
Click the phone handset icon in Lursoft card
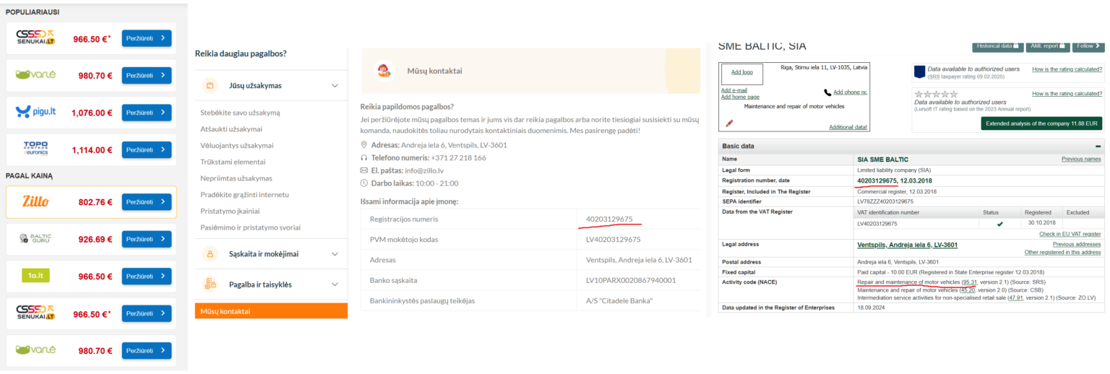coord(827,92)
